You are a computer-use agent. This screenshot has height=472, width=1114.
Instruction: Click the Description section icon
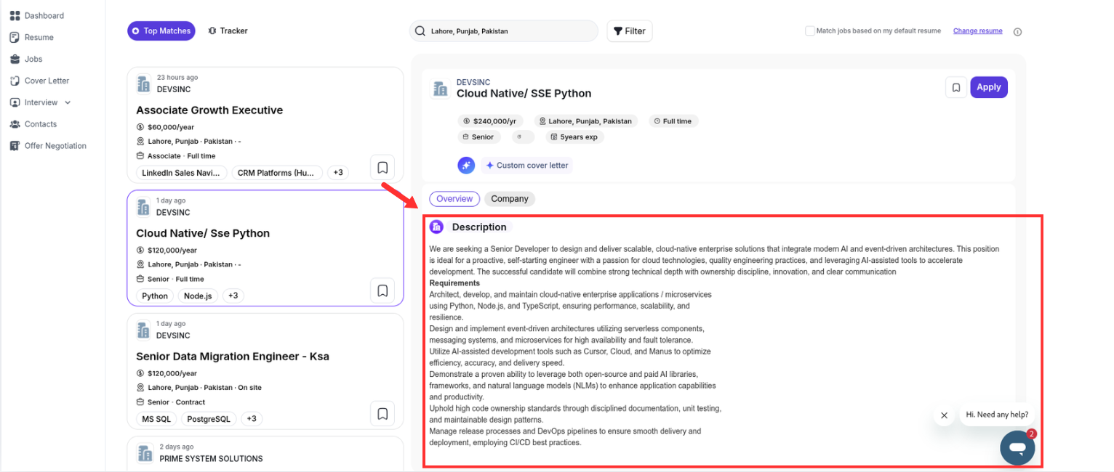(x=436, y=227)
